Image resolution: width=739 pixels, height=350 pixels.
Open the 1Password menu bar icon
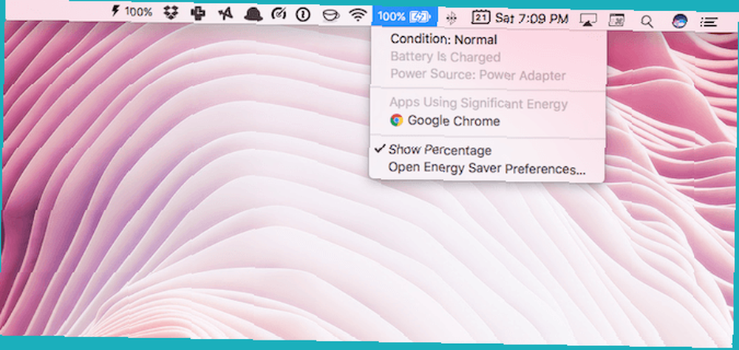(x=303, y=15)
